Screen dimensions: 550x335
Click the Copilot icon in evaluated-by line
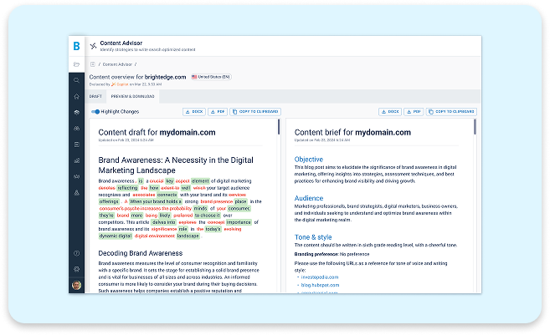pos(113,84)
